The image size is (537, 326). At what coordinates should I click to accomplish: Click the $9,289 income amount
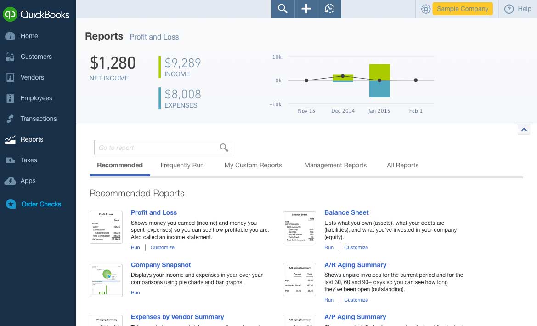click(182, 63)
